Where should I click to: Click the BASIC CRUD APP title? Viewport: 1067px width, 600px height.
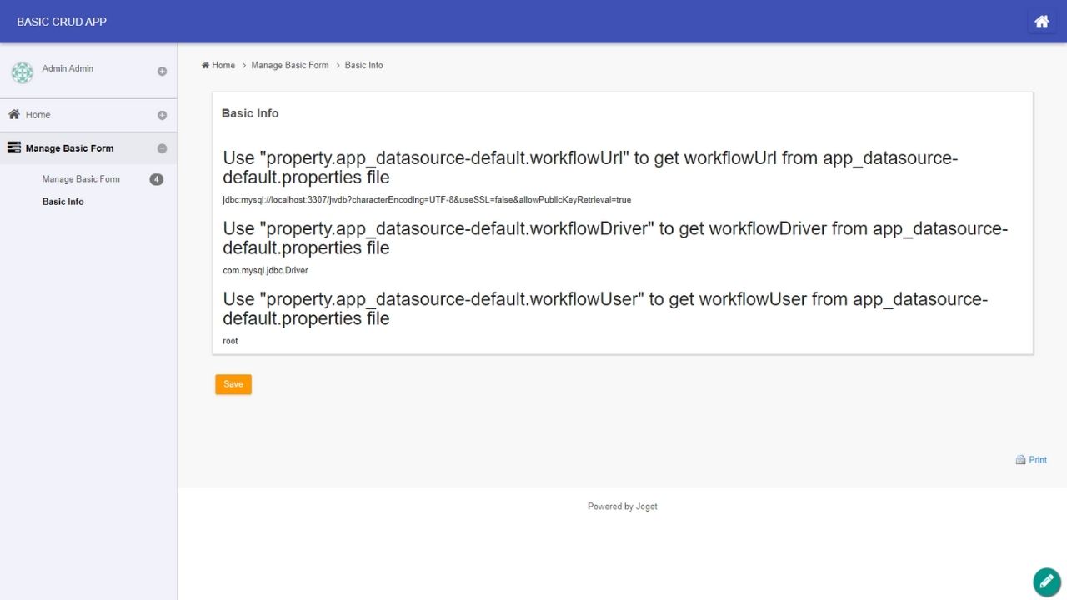62,22
